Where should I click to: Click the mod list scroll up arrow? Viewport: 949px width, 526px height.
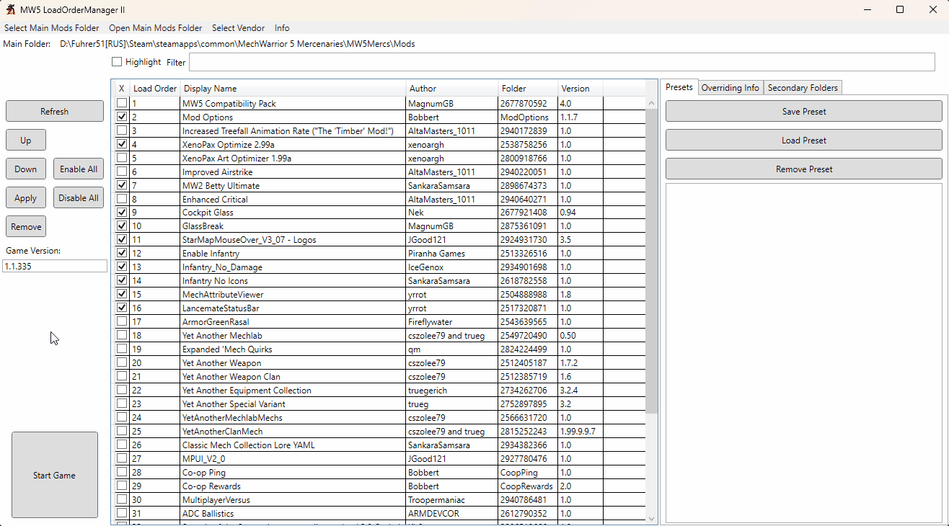coord(651,103)
